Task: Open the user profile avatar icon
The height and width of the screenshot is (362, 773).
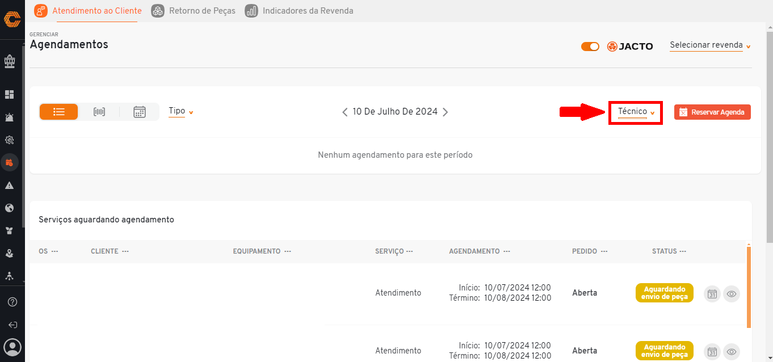Action: click(12, 347)
